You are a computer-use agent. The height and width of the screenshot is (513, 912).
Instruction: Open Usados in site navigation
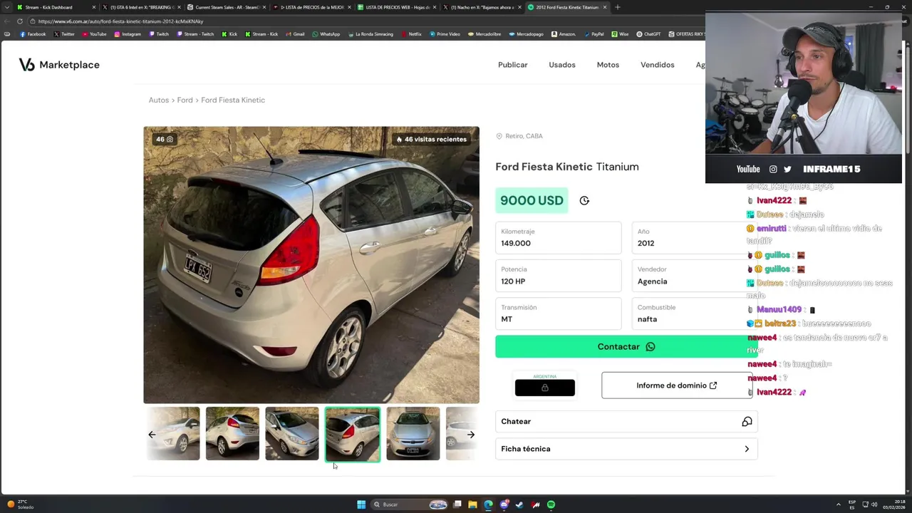point(562,65)
